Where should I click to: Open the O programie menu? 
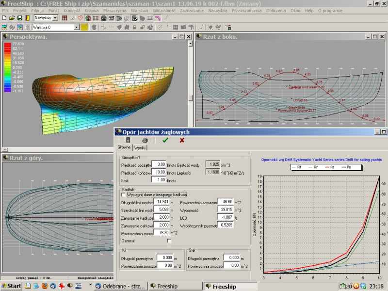click(330, 11)
